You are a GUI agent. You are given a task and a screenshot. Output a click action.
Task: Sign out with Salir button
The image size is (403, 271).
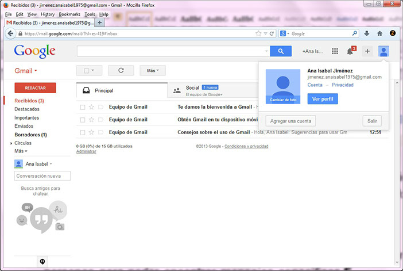click(372, 121)
